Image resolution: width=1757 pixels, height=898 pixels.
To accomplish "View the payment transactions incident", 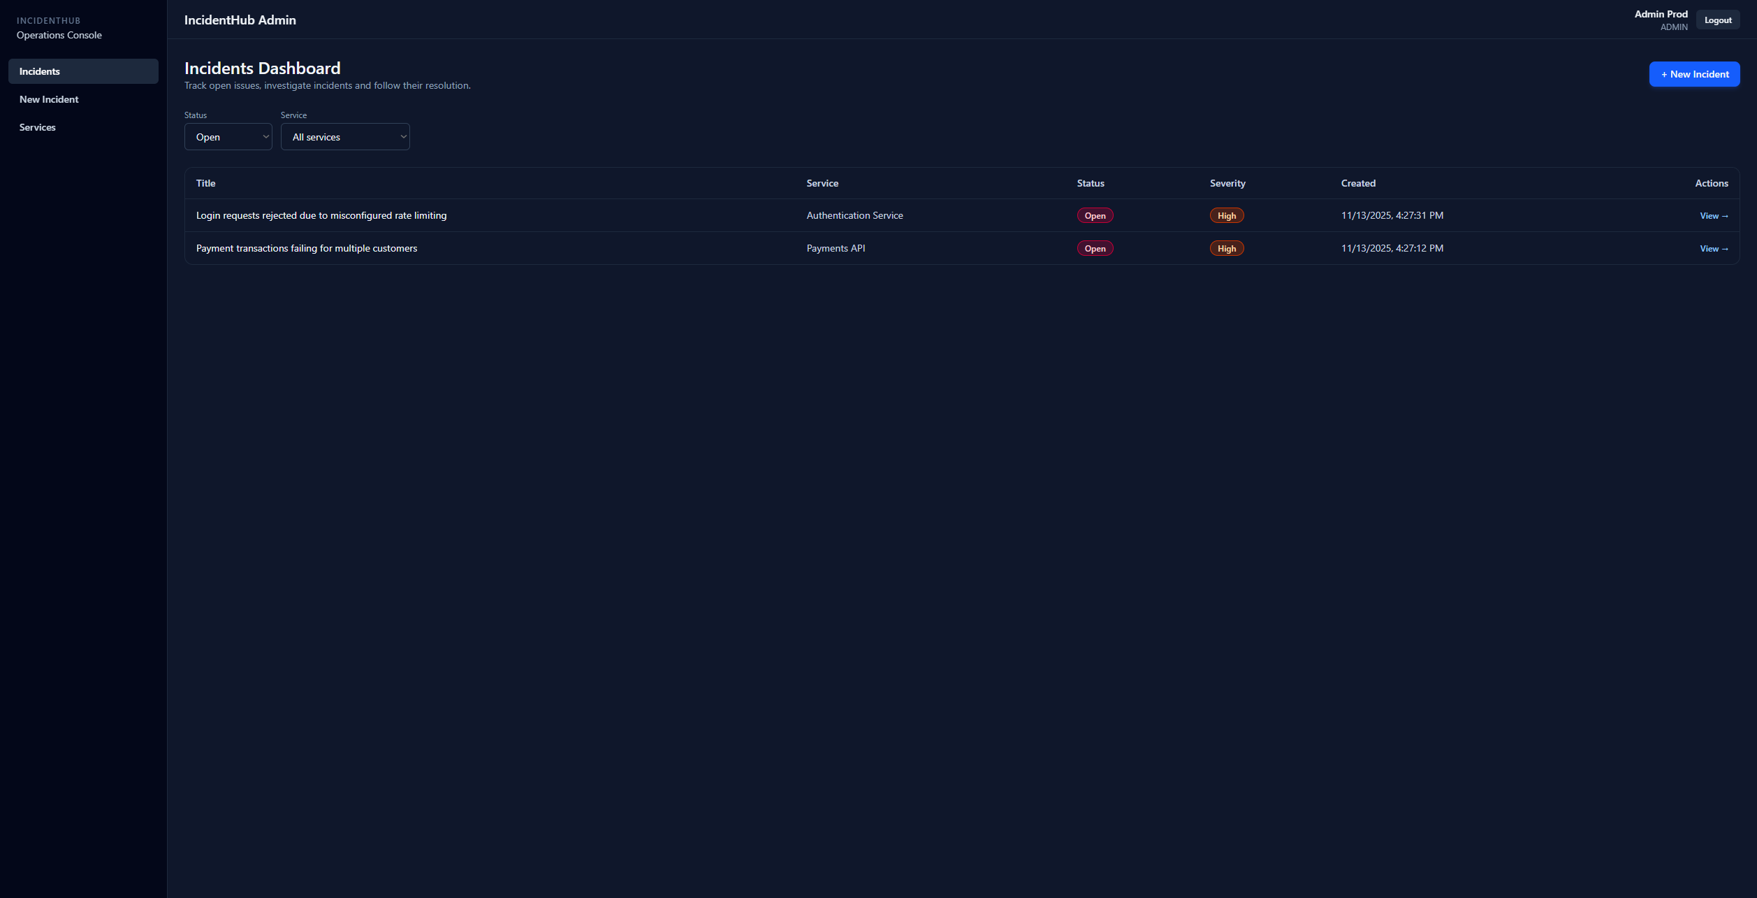I will [1712, 248].
